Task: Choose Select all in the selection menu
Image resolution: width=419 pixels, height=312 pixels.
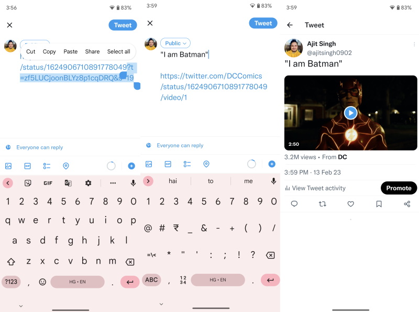Action: (119, 51)
